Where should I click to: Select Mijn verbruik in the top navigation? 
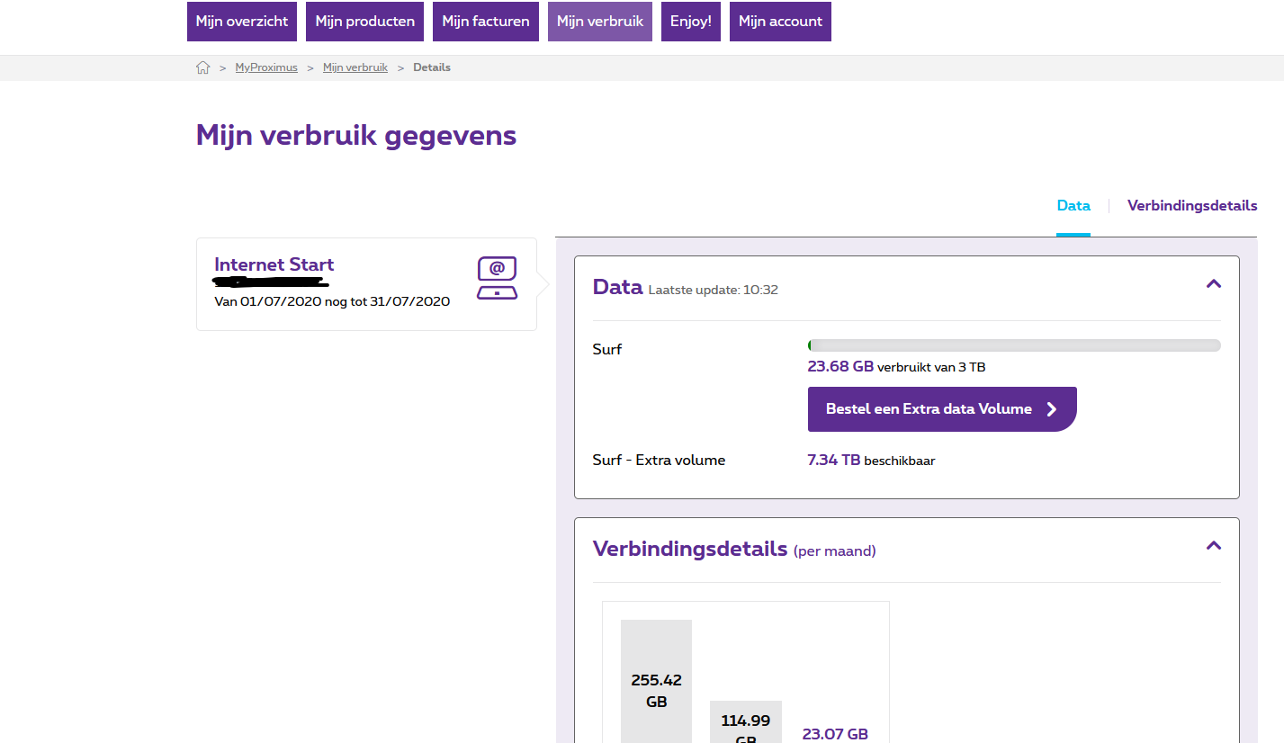600,22
